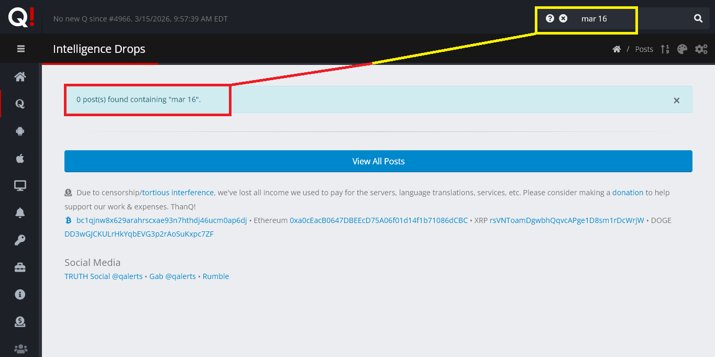Click the Apple icon in sidebar
Screen dimensions: 715x357
point(20,159)
